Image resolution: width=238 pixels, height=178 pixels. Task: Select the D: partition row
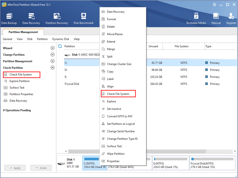coord(150,70)
